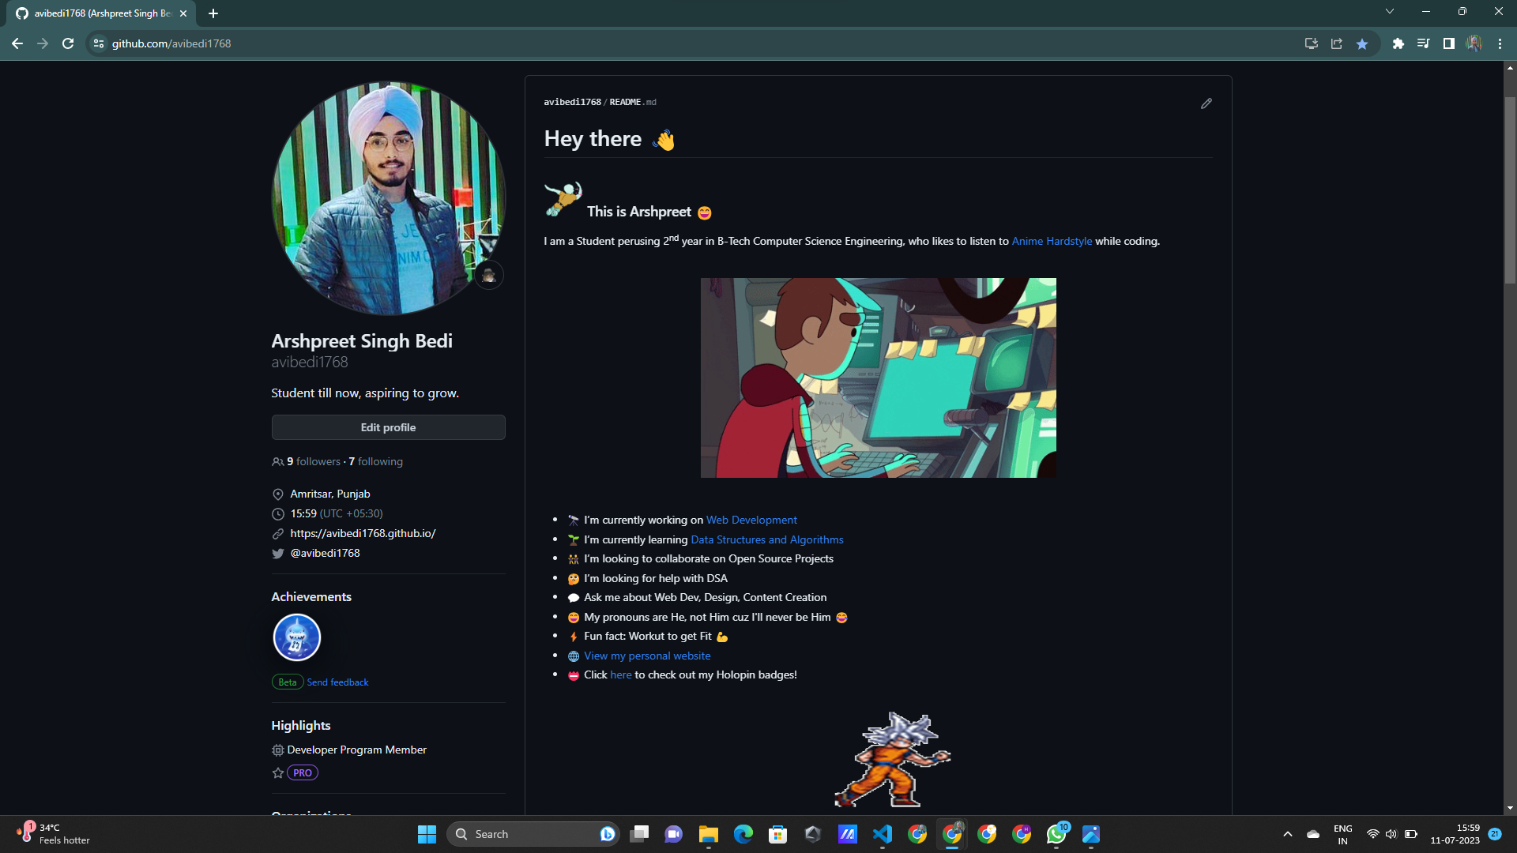Click the install app icon in address bar
The image size is (1517, 853).
1311,44
